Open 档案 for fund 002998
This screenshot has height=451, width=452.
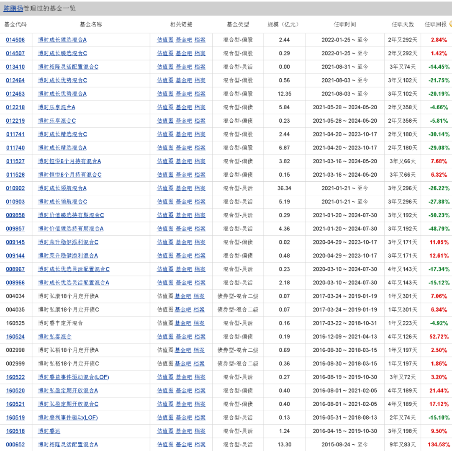point(199,350)
